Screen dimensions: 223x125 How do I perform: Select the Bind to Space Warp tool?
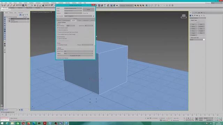[14, 6]
